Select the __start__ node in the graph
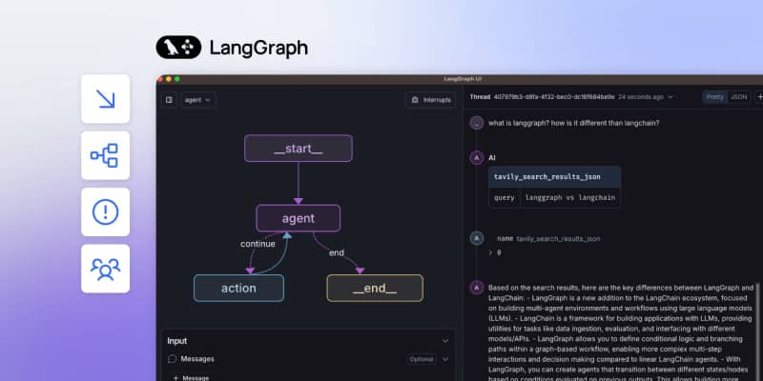 [299, 149]
